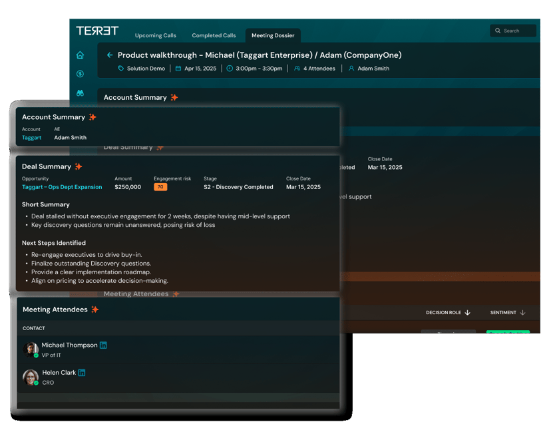This screenshot has height=430, width=547.
Task: Open Michael Thompson's LinkedIn icon
Action: click(x=103, y=345)
